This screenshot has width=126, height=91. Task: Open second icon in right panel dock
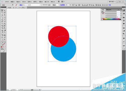(x=124, y=13)
